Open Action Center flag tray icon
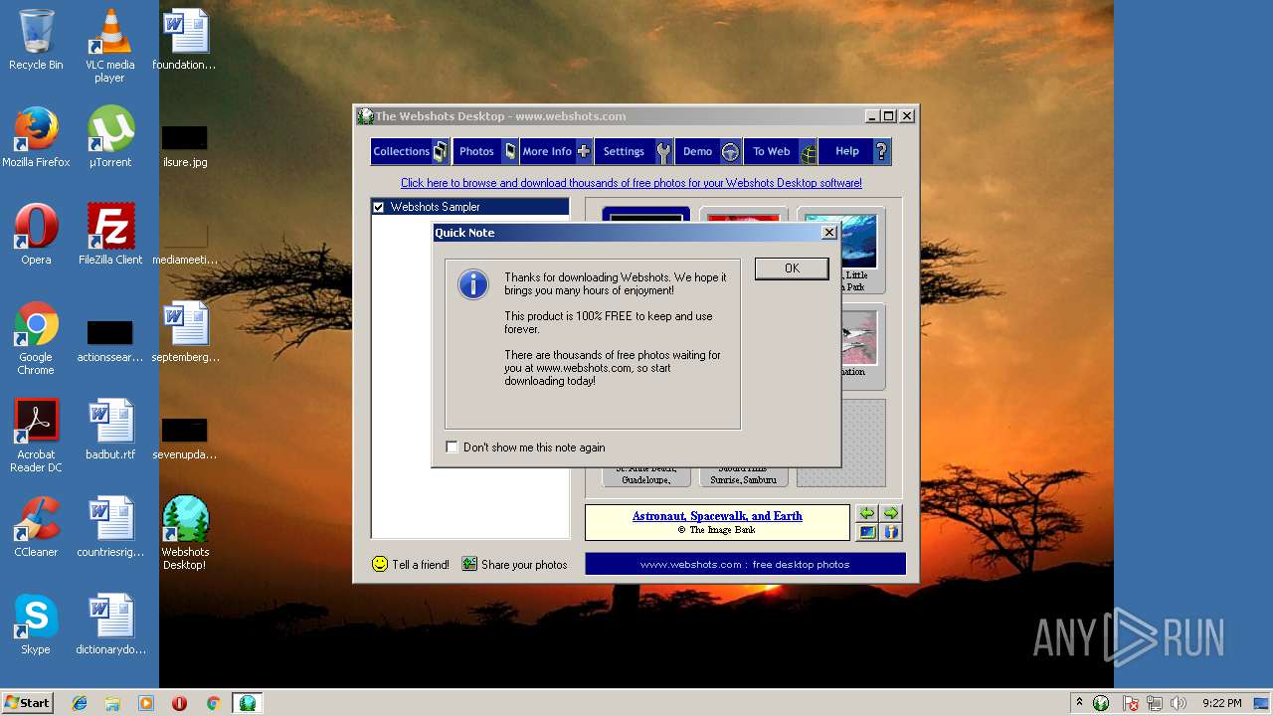 [x=1131, y=703]
